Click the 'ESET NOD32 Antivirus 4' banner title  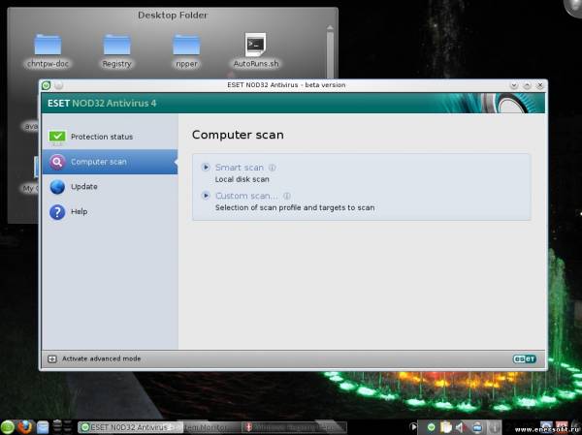(102, 103)
